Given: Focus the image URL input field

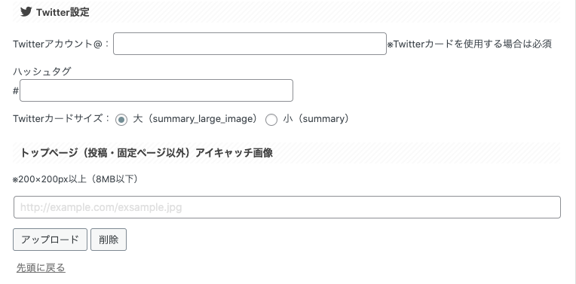Looking at the screenshot, I should pyautogui.click(x=287, y=207).
